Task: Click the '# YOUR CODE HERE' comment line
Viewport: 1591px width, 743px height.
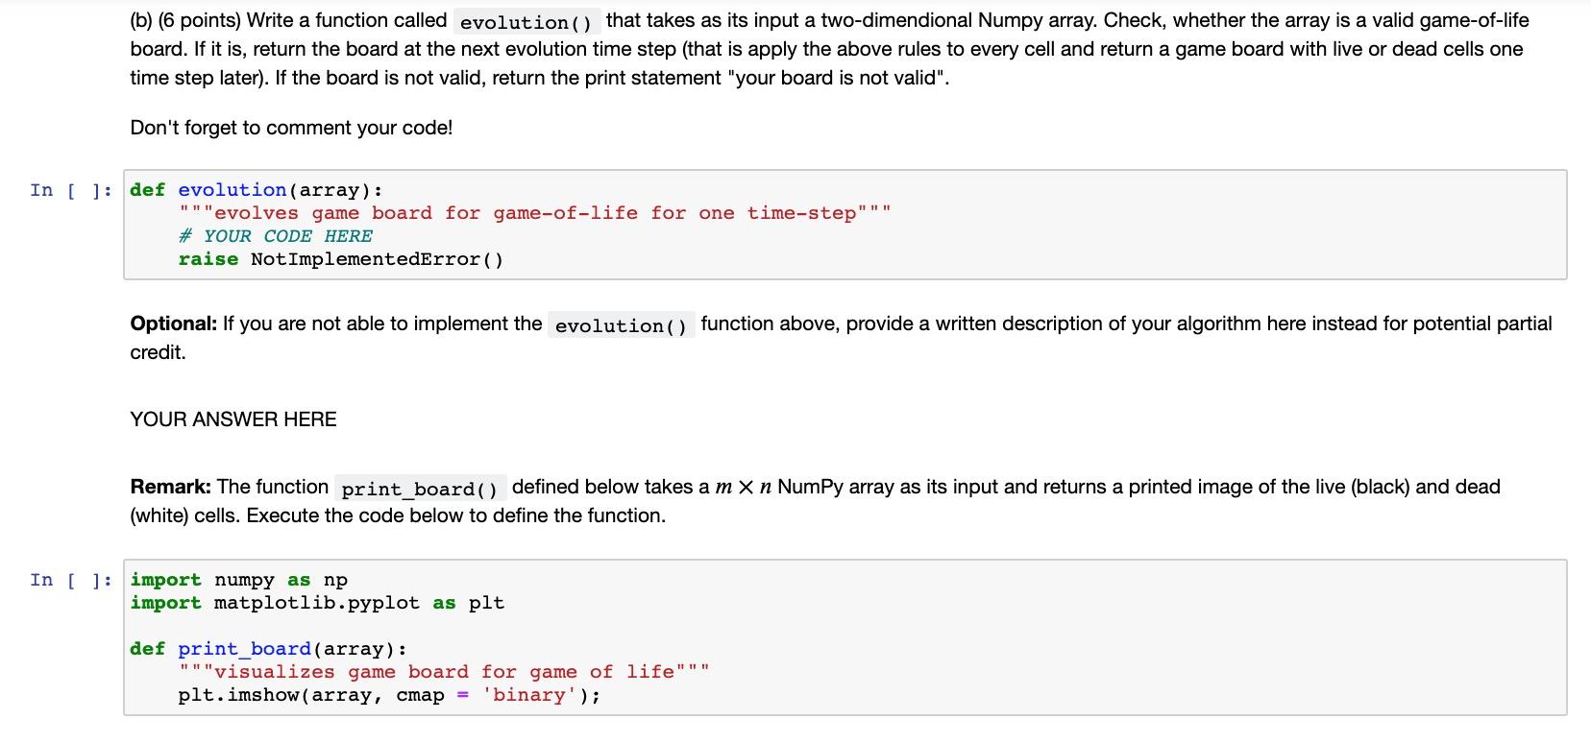Action: (275, 236)
